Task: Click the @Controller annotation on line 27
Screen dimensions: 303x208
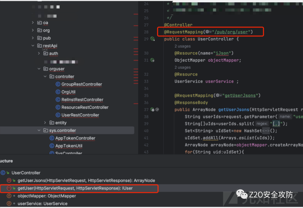Action: point(178,25)
